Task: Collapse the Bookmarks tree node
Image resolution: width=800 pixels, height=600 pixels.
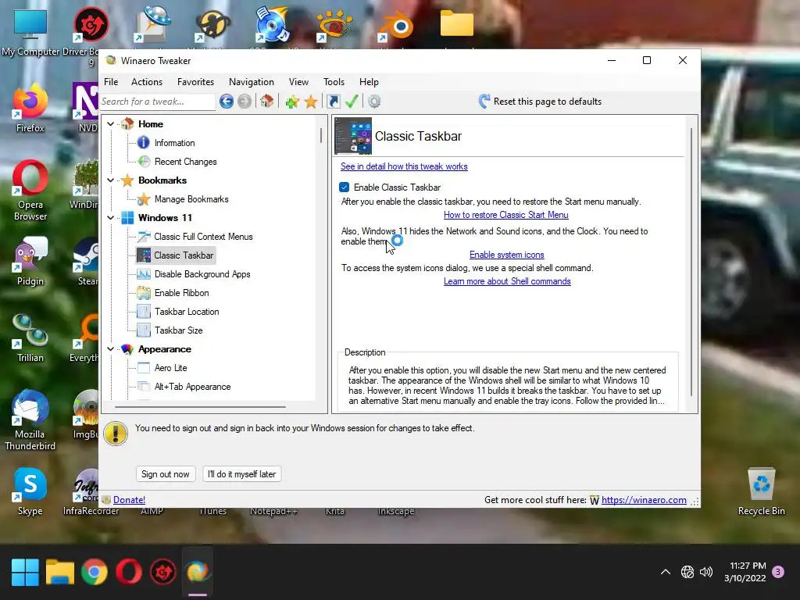Action: pos(111,180)
